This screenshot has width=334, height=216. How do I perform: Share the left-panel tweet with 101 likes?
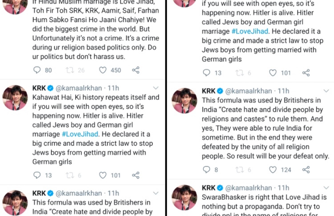(x=136, y=175)
